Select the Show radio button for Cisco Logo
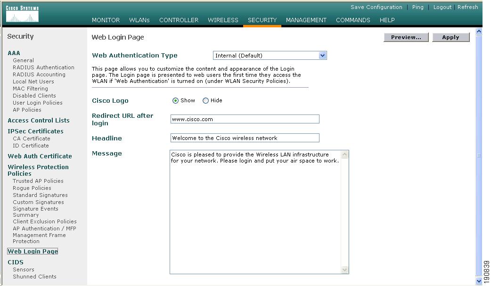The height and width of the screenshot is (286, 491). [x=175, y=100]
